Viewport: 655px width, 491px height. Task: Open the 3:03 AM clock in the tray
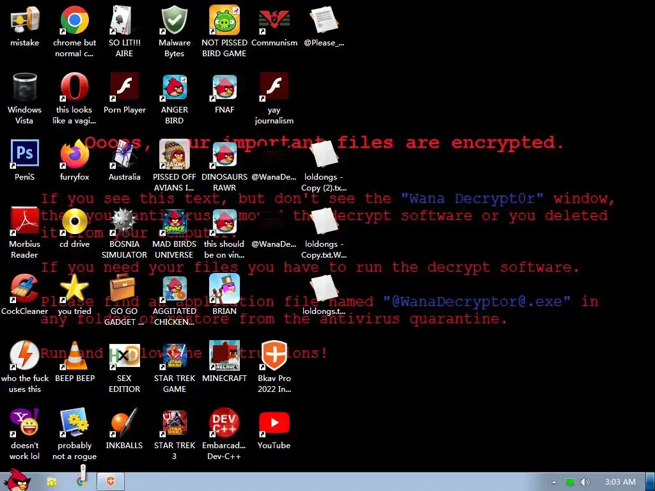click(620, 482)
